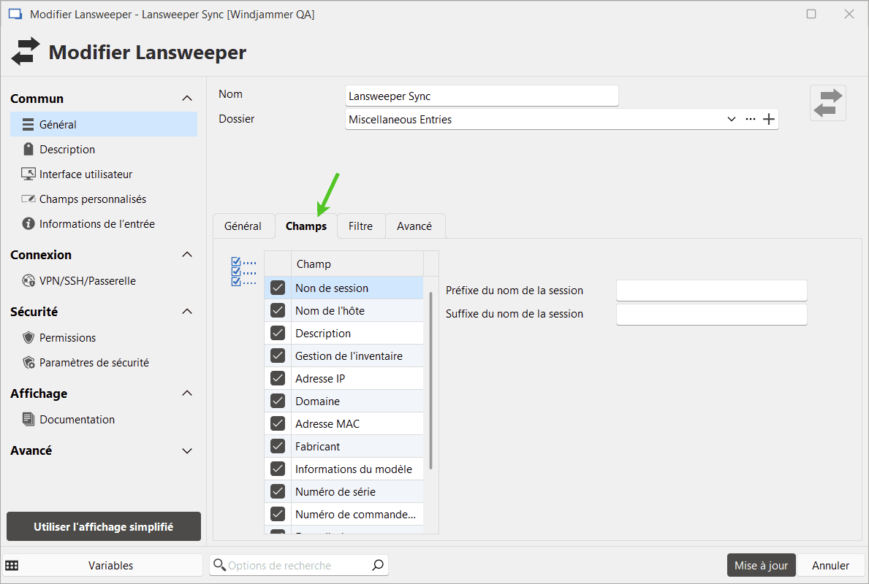Collapse the Sécurité section
Screen dimensions: 869x584
187,312
